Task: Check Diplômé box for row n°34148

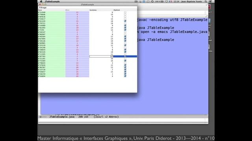Action: 125,48
